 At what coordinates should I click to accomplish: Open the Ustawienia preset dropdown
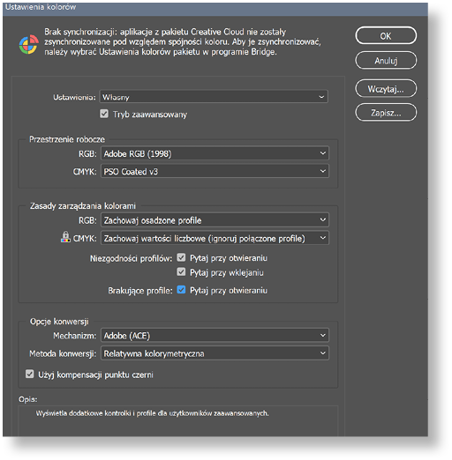point(214,97)
